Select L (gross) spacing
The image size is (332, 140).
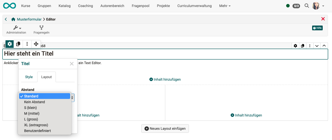point(45,119)
